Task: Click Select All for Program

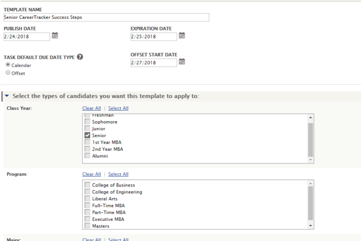Action: [x=118, y=174]
